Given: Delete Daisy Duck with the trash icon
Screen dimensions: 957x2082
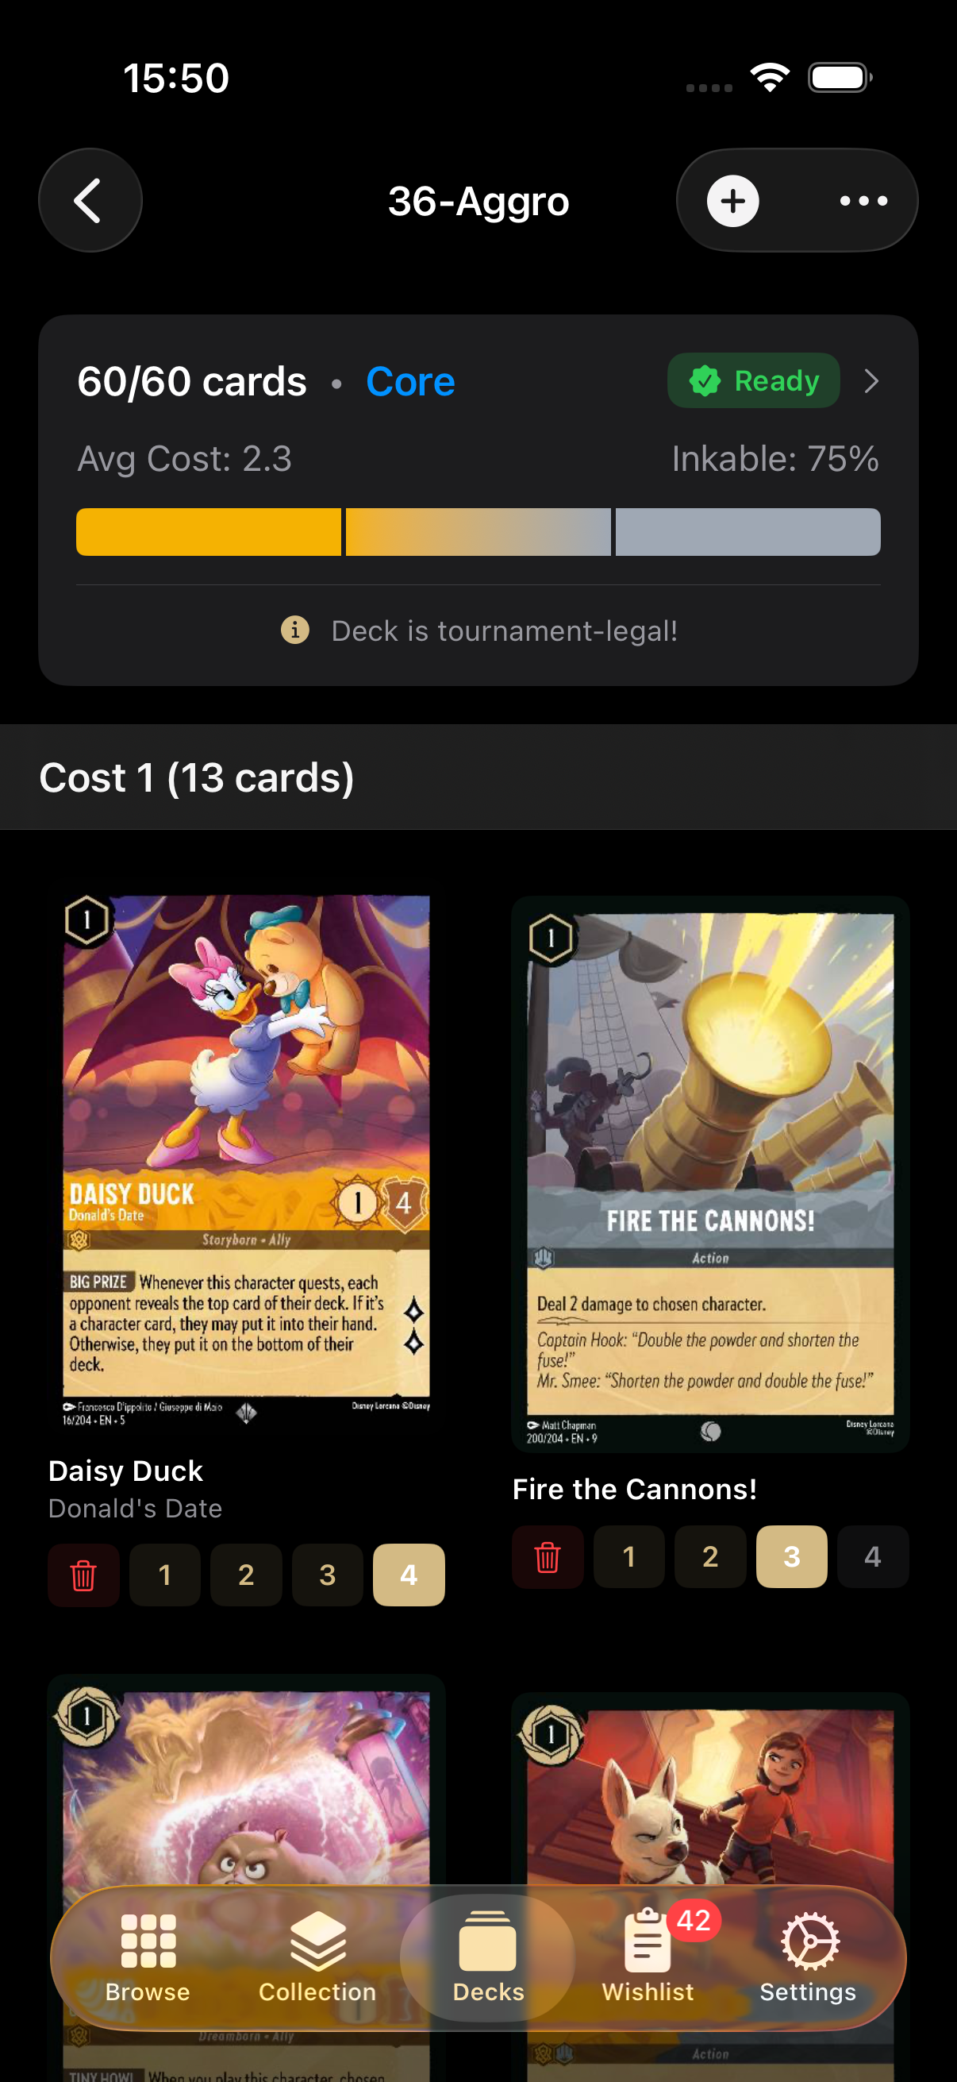Looking at the screenshot, I should [x=83, y=1575].
